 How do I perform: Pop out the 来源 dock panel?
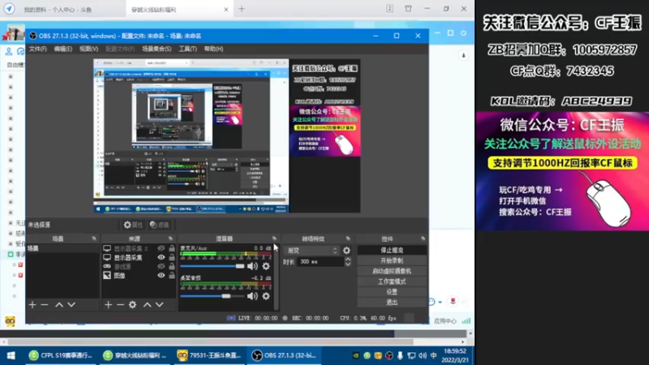coord(170,238)
